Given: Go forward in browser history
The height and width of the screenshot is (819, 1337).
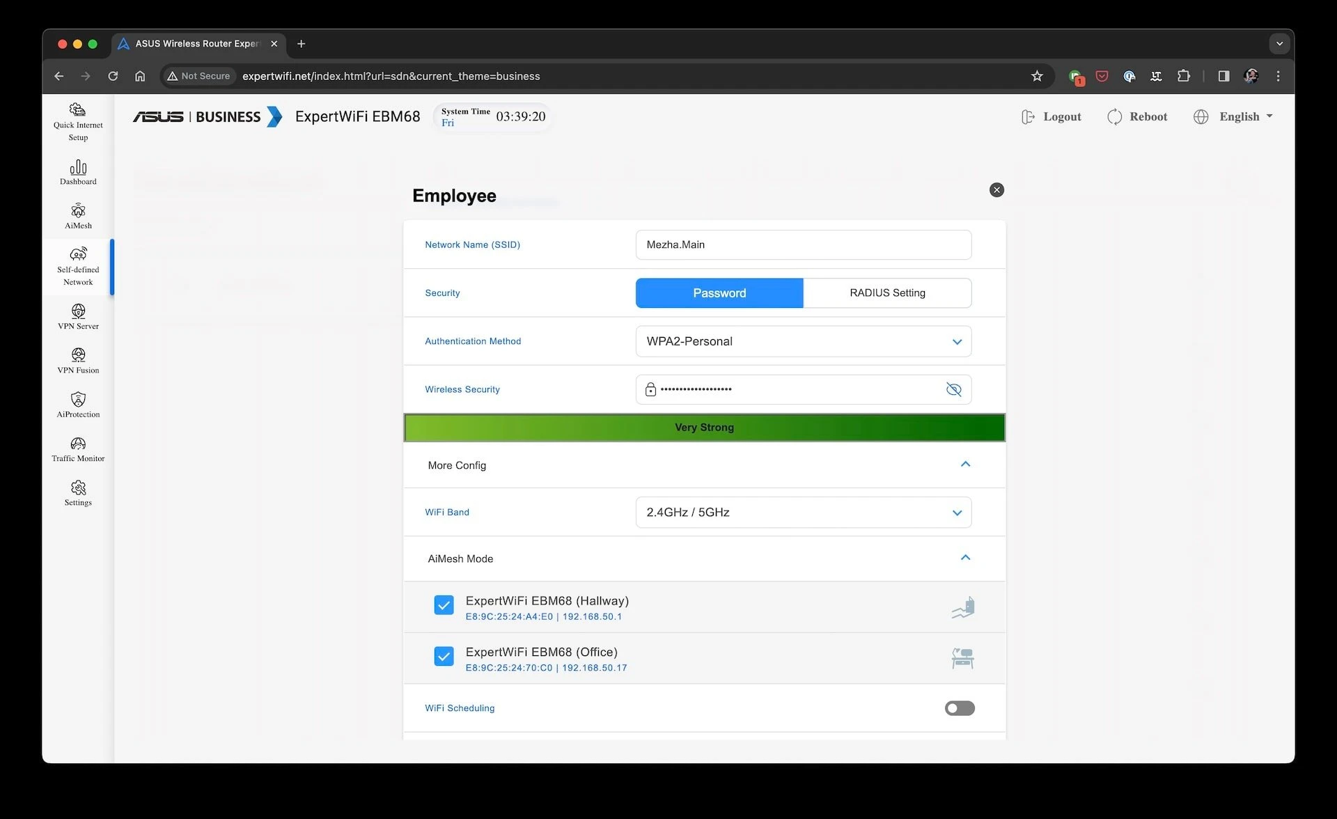Looking at the screenshot, I should pos(86,76).
